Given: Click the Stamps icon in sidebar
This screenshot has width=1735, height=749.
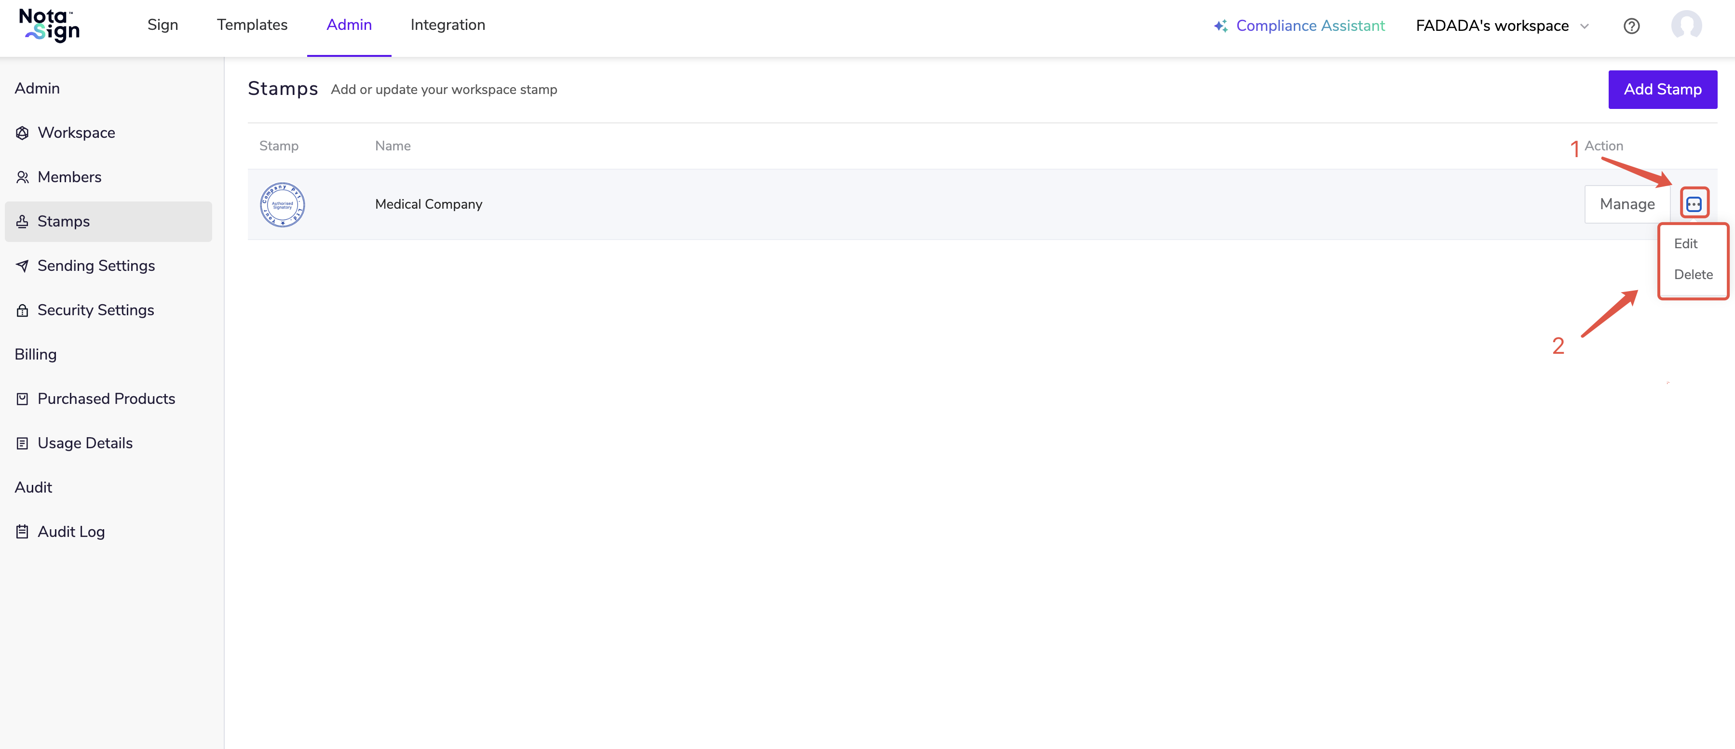Looking at the screenshot, I should 22,221.
